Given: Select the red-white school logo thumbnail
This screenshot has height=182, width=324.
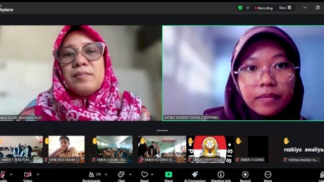Looking at the screenshot, I should (210, 150).
